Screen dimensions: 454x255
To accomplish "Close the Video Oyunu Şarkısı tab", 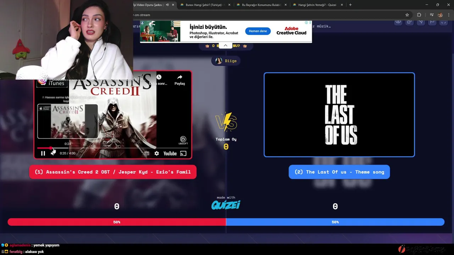I will point(173,5).
